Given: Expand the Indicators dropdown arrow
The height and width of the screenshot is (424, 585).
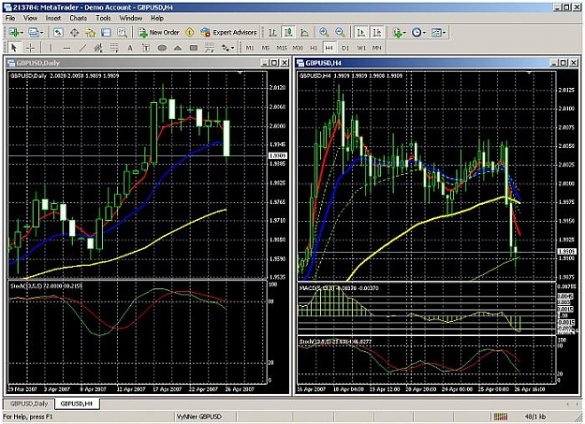Looking at the screenshot, I should 404,33.
